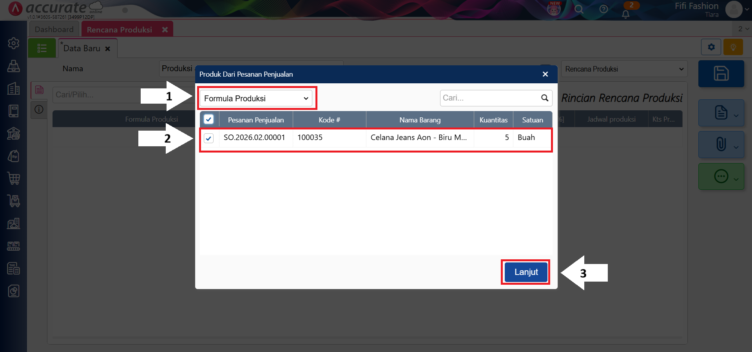Uncheck the SO.2026.02.00001 row checkbox
Viewport: 752px width, 352px height.
click(209, 138)
